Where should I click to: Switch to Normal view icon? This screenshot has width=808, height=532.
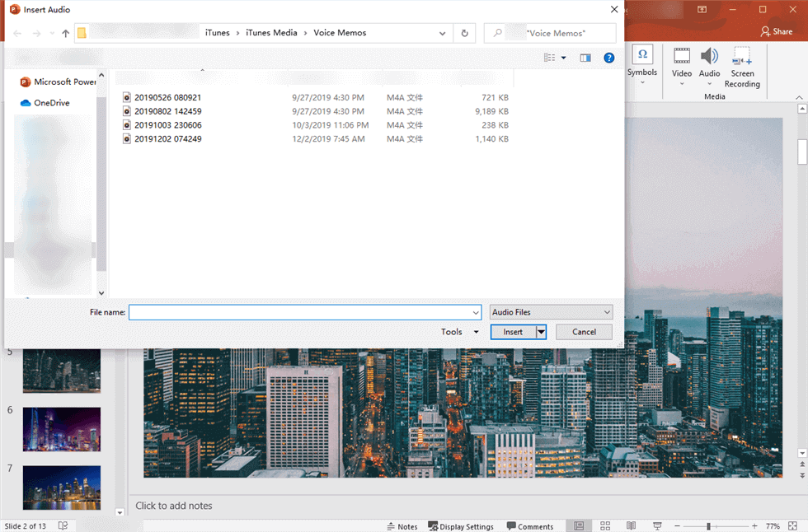tap(579, 526)
